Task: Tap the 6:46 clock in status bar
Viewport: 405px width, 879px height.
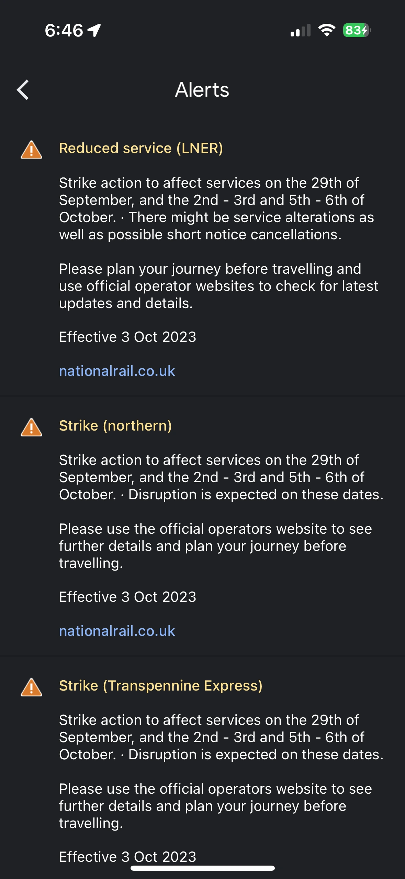Action: (x=64, y=30)
